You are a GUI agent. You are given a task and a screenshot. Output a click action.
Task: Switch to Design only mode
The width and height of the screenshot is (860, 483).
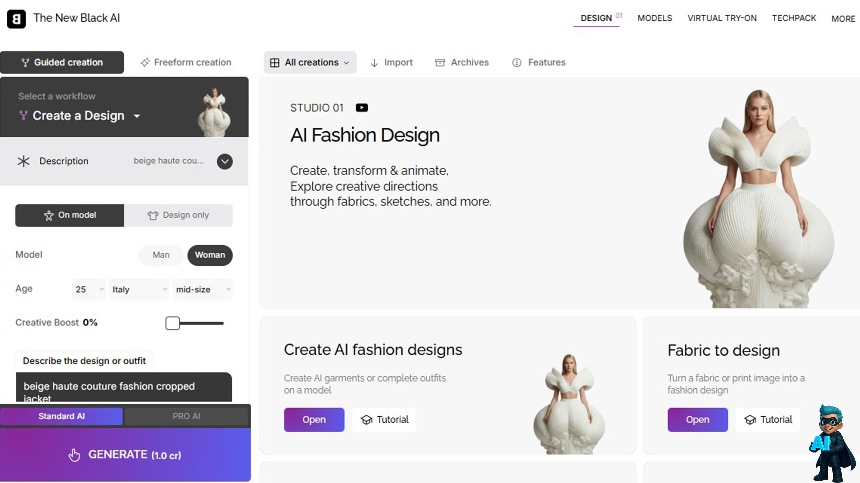(178, 215)
